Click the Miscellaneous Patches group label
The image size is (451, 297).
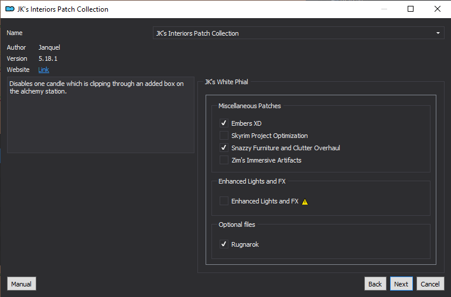(250, 106)
